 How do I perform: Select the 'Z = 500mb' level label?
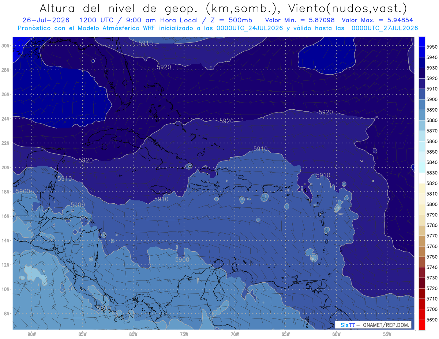(x=230, y=20)
